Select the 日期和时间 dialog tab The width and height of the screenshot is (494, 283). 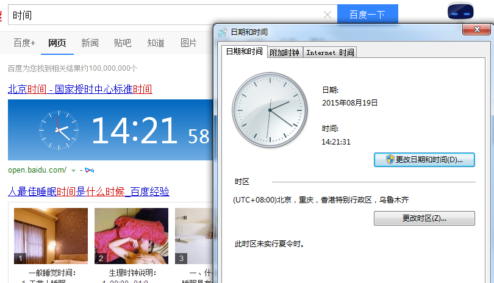(244, 51)
